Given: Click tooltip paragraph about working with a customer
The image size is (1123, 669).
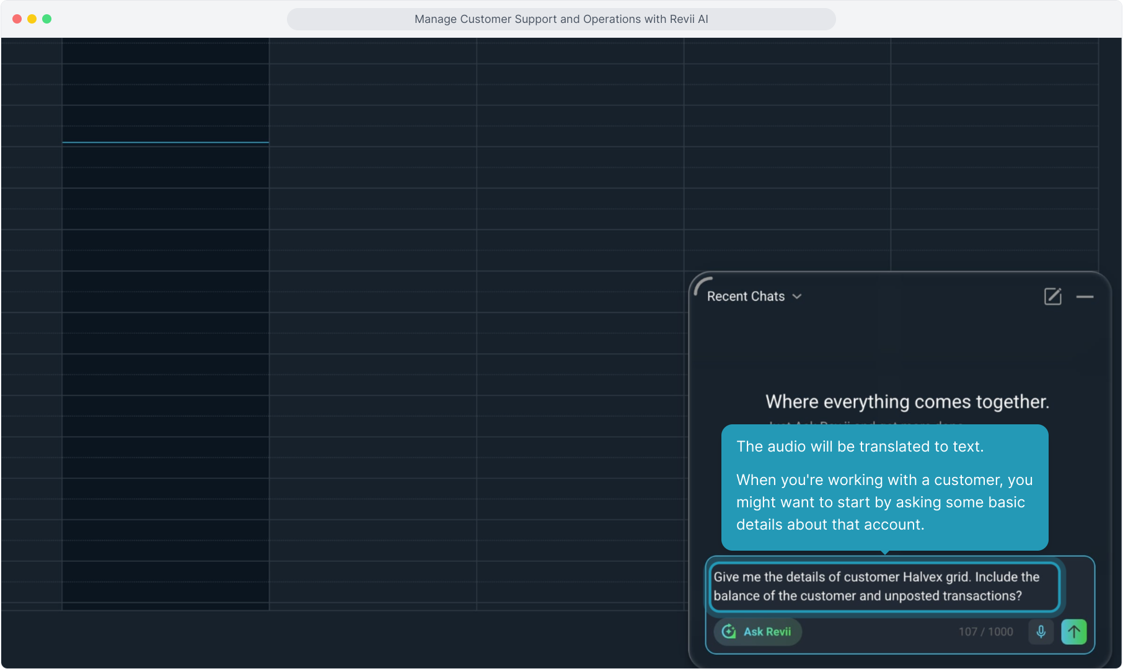Looking at the screenshot, I should click(884, 502).
